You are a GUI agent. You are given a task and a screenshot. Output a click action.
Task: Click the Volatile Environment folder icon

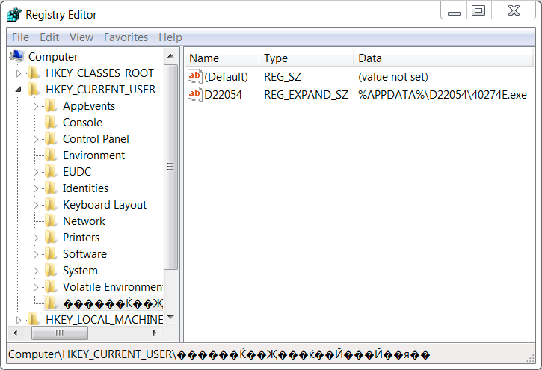pyautogui.click(x=51, y=287)
